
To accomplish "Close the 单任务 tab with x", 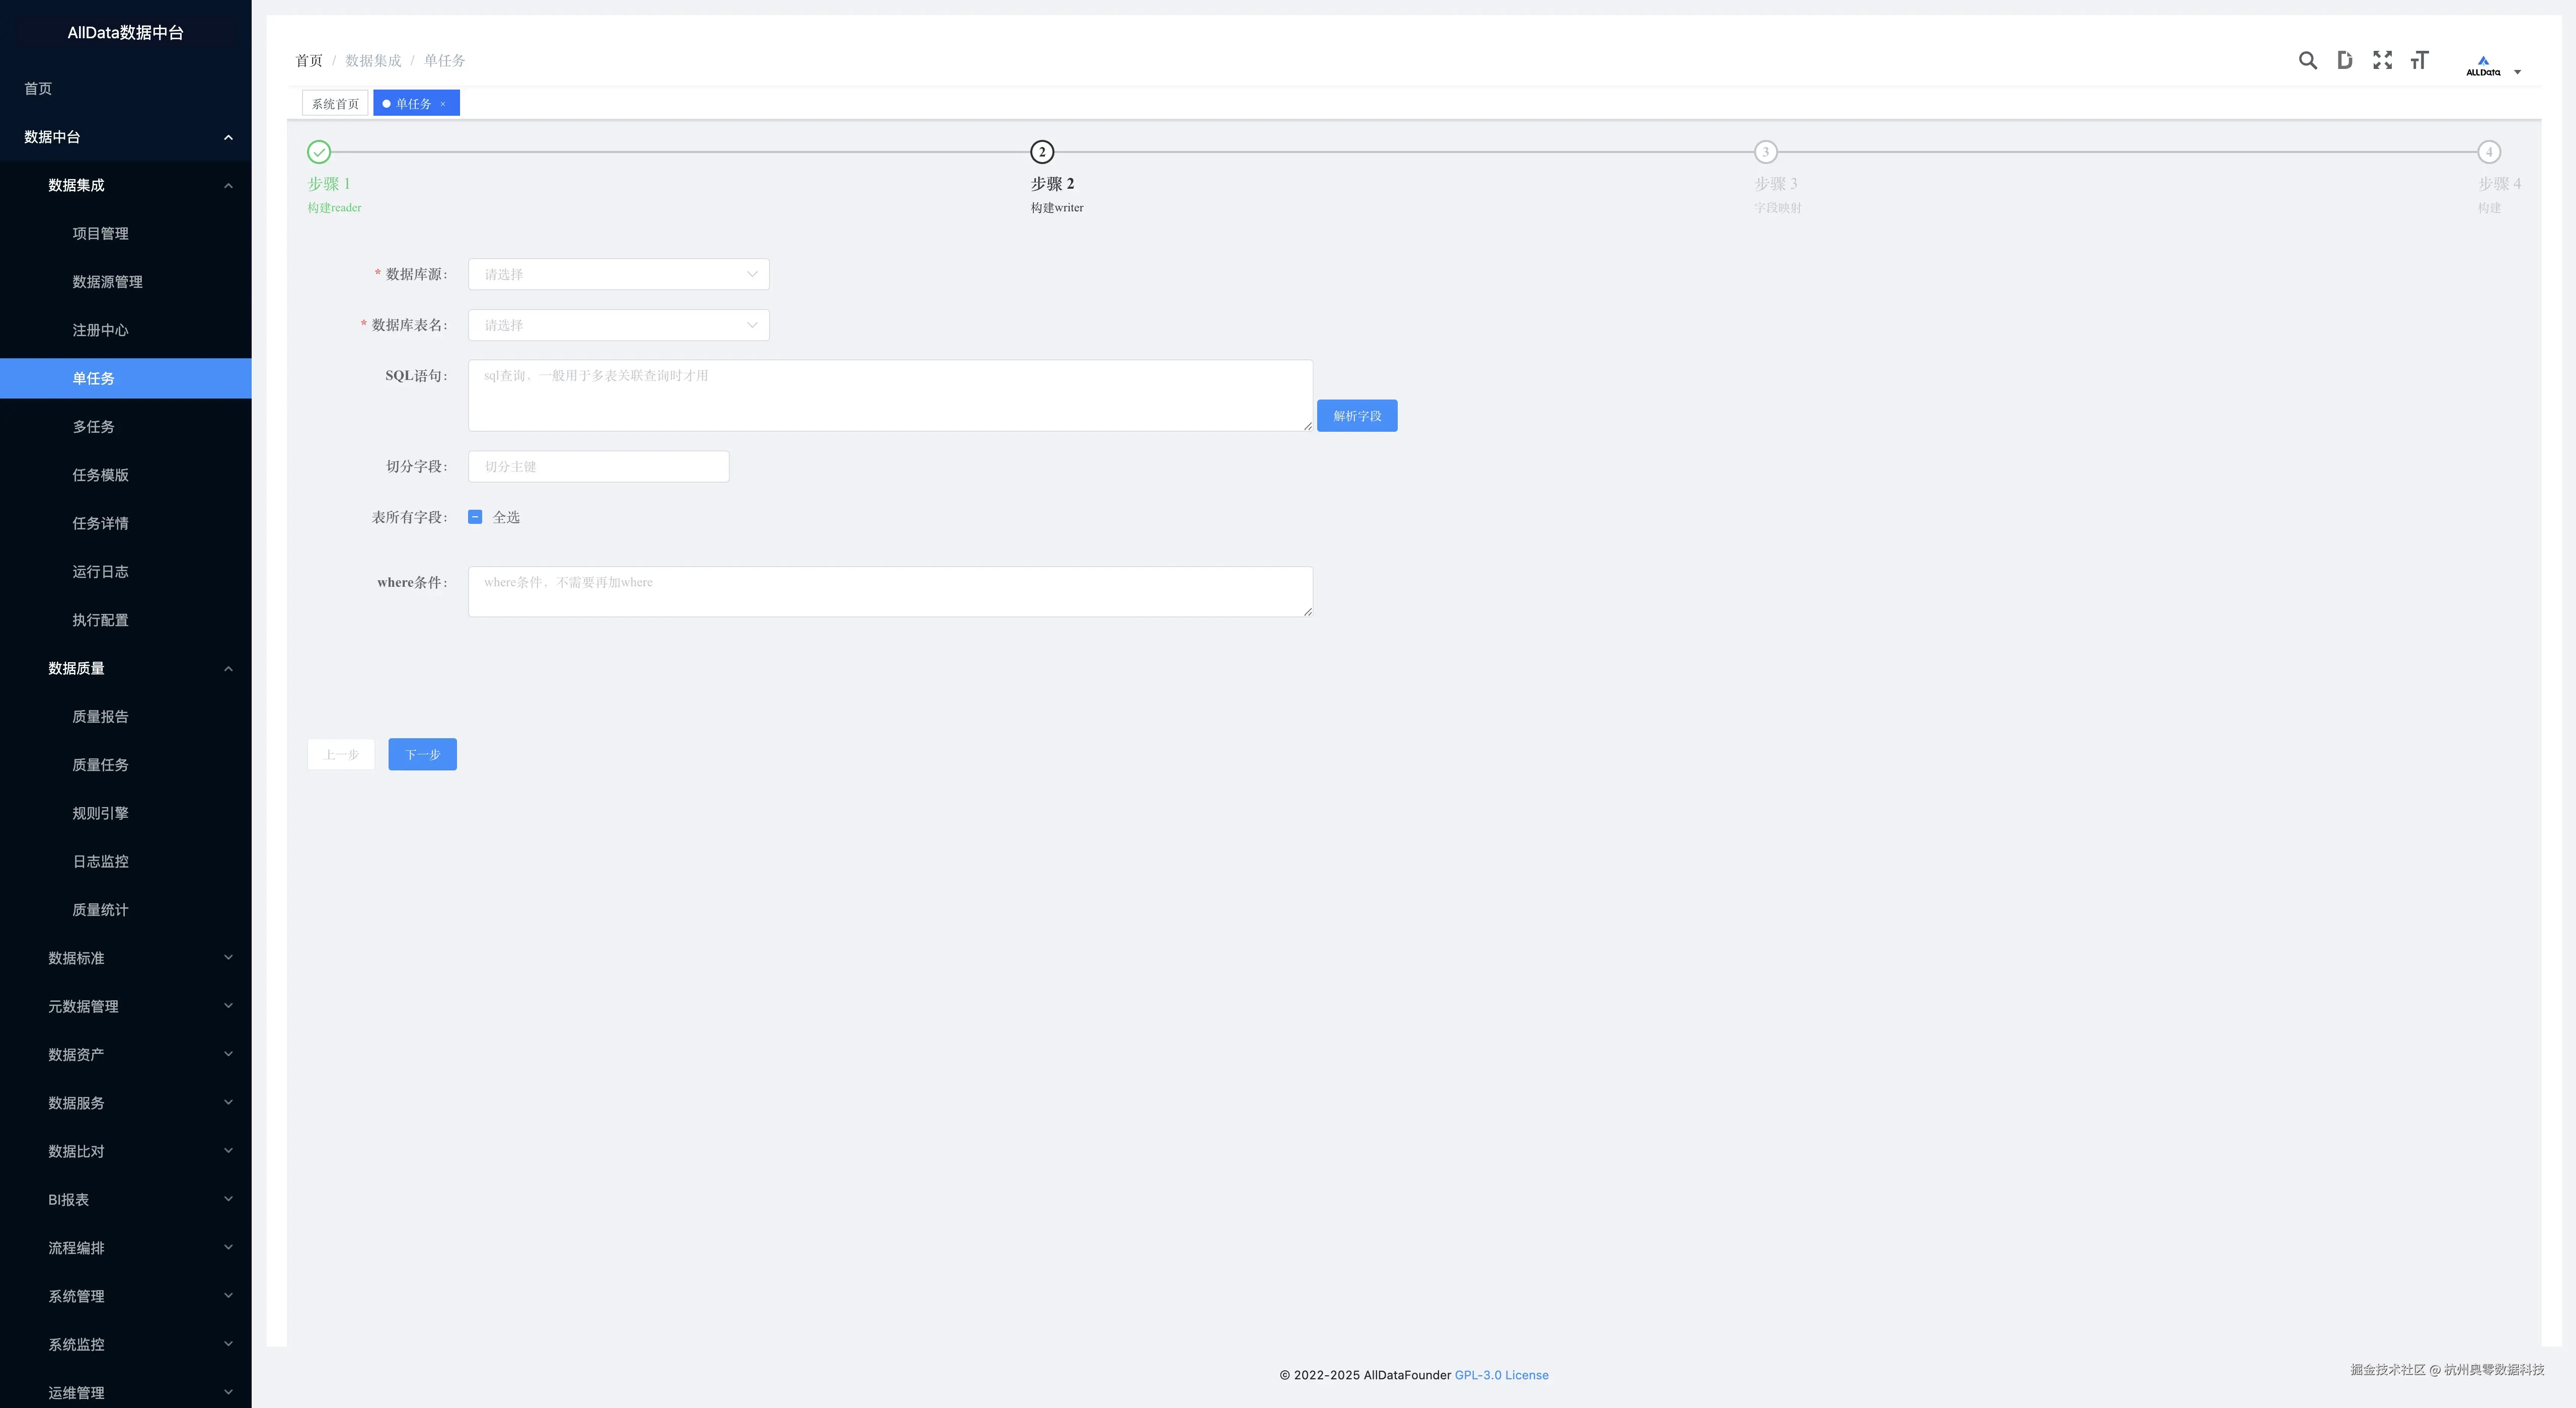I will pos(443,104).
